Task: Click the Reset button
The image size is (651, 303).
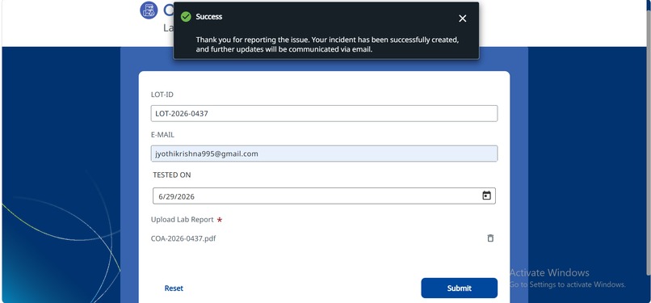Action: tap(174, 288)
